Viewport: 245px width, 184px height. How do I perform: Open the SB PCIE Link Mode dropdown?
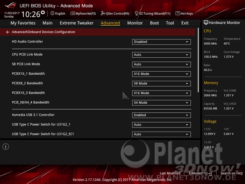pos(161,64)
